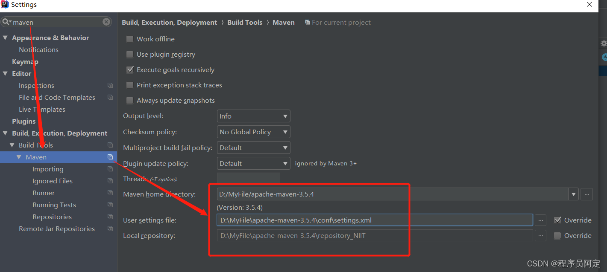The image size is (607, 272).
Task: Collapse Appearance & Behavior tree node
Action: 5,38
